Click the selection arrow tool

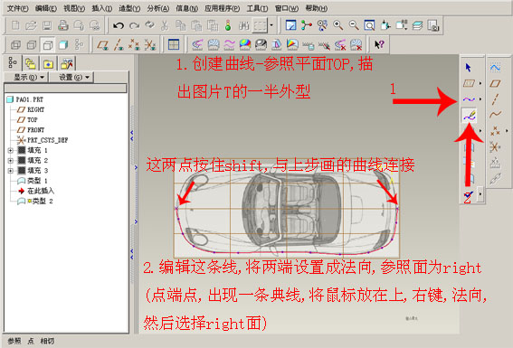(468, 68)
